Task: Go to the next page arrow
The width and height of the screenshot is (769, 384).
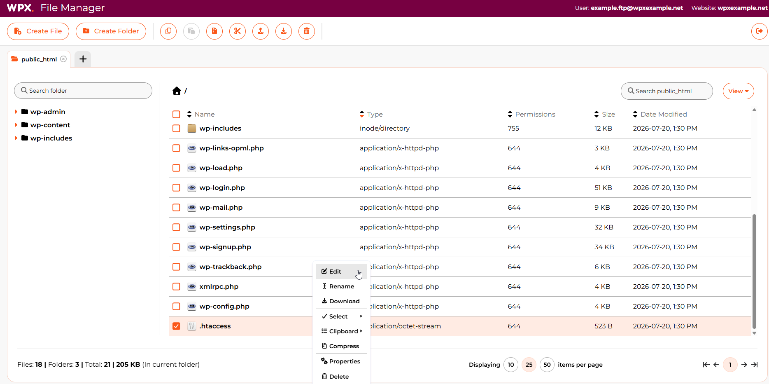Action: coord(744,365)
